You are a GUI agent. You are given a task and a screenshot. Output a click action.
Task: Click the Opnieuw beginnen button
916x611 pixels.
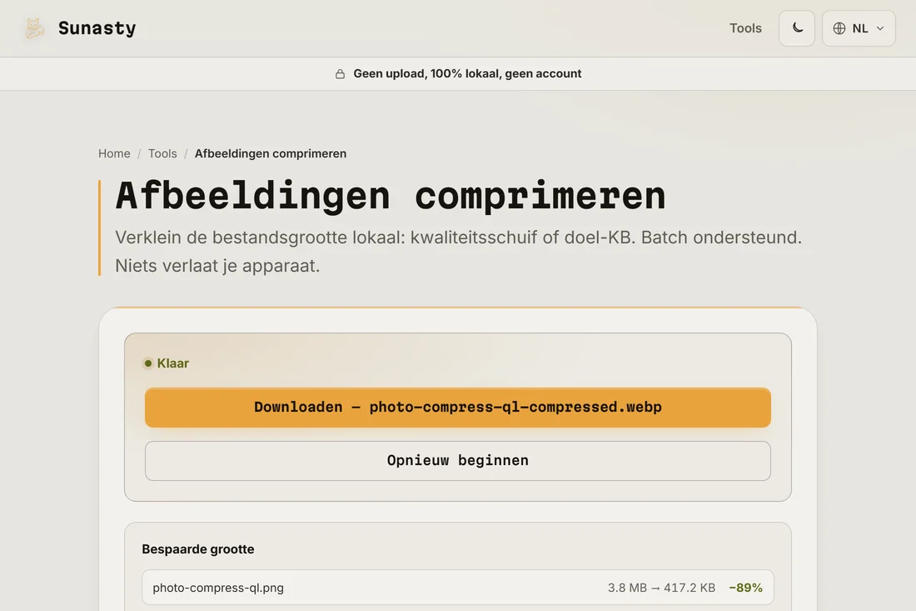pos(458,461)
